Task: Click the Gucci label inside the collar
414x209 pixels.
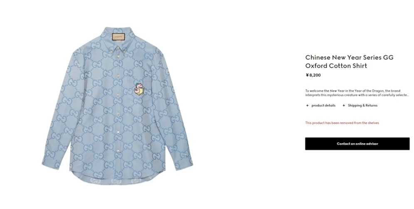Action: tap(118, 37)
